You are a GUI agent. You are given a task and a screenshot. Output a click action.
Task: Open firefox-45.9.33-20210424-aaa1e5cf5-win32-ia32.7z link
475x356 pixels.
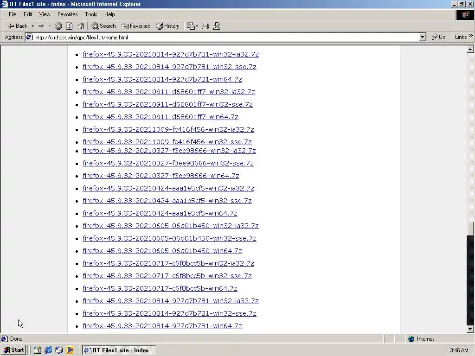168,188
